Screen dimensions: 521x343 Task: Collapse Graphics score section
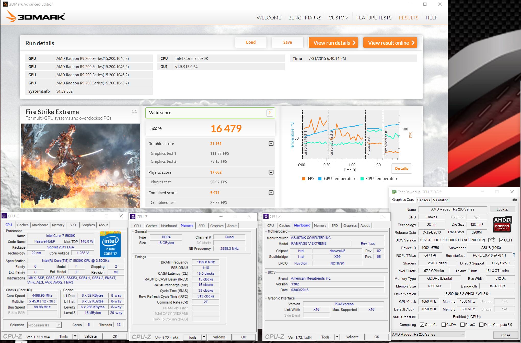tap(271, 143)
